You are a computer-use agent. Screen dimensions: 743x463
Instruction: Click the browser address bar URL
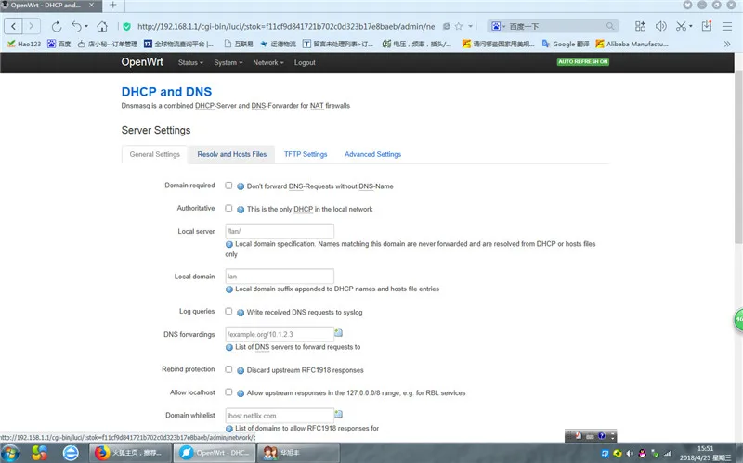point(286,27)
